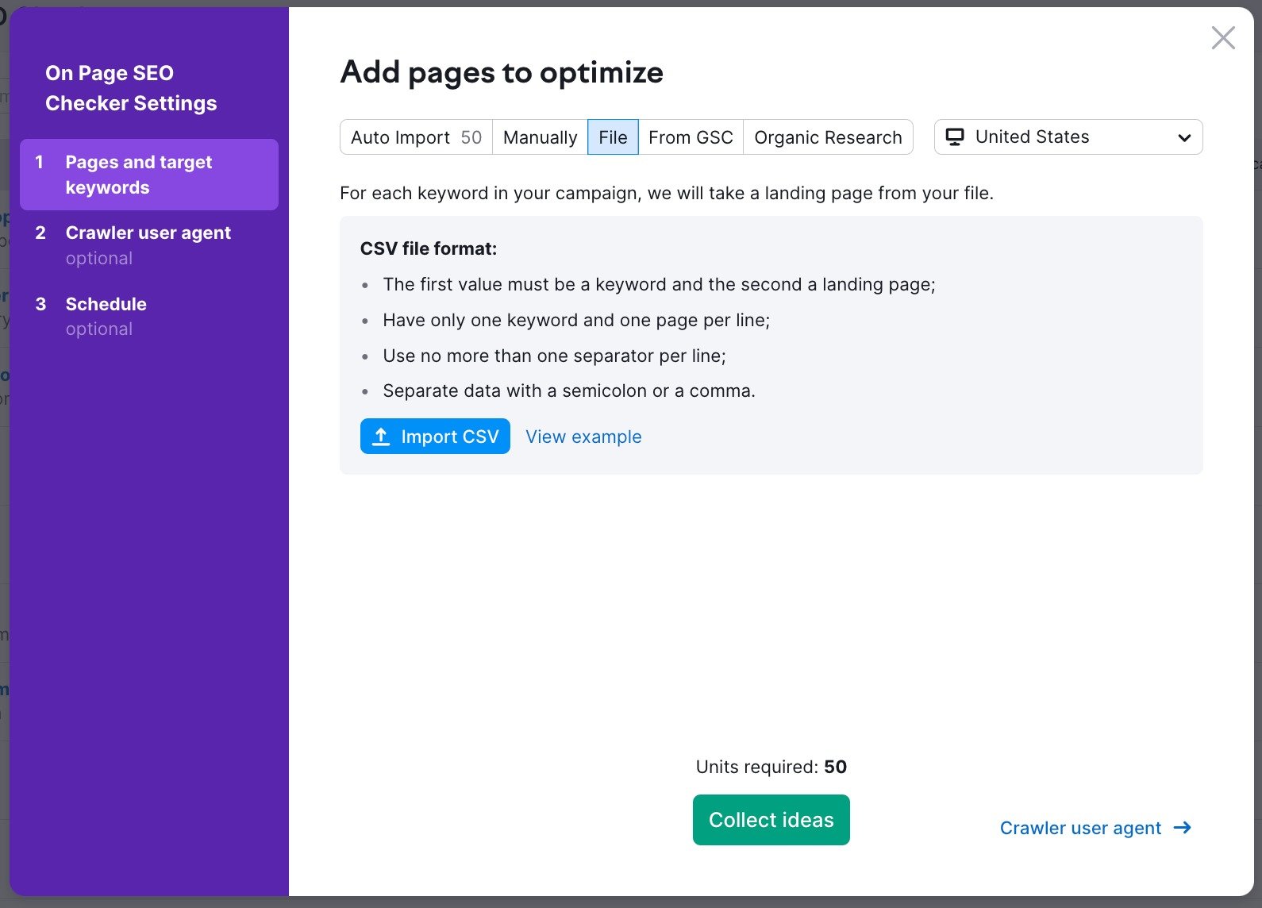This screenshot has width=1262, height=908.
Task: Select the Manually tab
Action: (540, 137)
